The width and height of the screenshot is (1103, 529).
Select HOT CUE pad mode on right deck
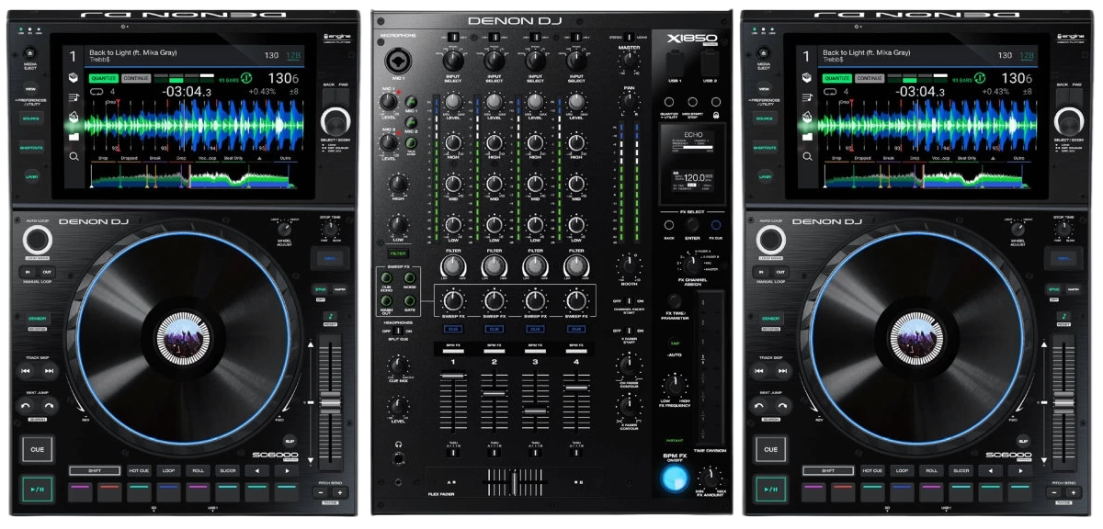tap(872, 470)
